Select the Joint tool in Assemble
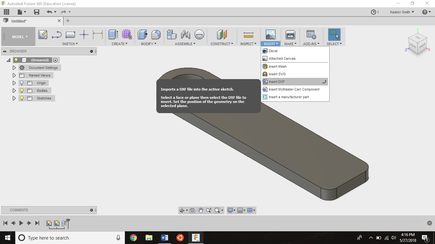This screenshot has width=435, height=244. click(x=185, y=34)
